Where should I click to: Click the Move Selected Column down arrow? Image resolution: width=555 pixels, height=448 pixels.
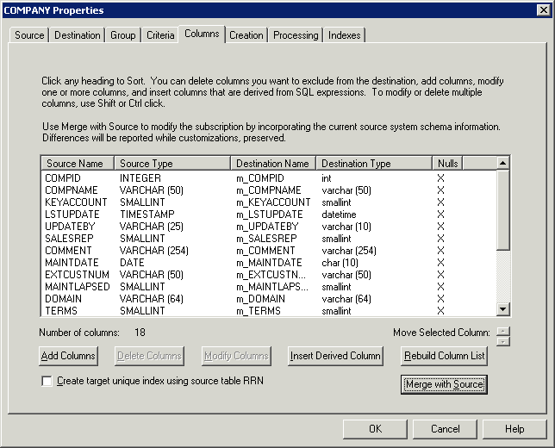click(x=504, y=340)
